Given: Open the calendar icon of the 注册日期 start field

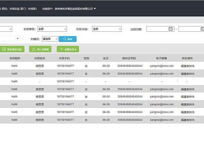Looking at the screenshot, I should coord(171,29).
